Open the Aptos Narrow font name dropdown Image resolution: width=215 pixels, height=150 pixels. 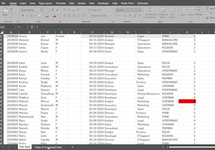tap(40, 10)
